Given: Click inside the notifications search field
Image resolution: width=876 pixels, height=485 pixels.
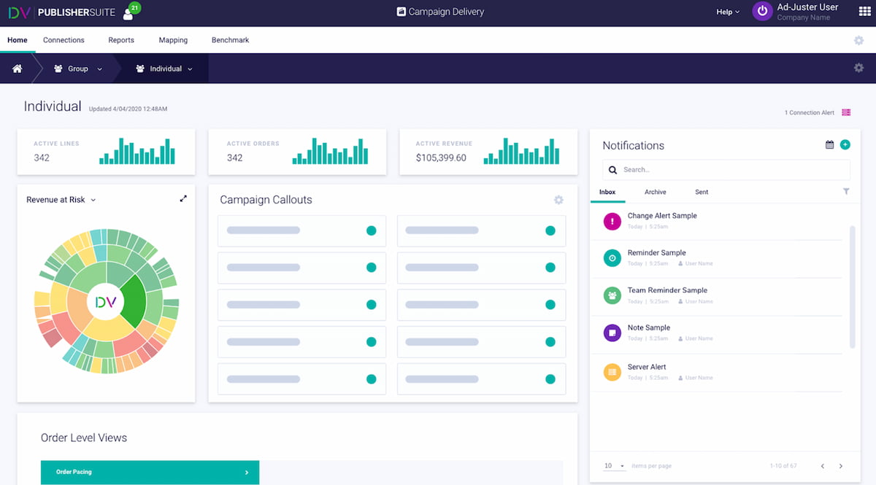Looking at the screenshot, I should (725, 169).
